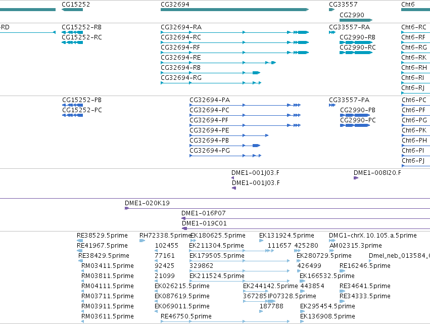Click protein Cht6-PH
Viewport: 430px width, 324px height.
(x=414, y=141)
